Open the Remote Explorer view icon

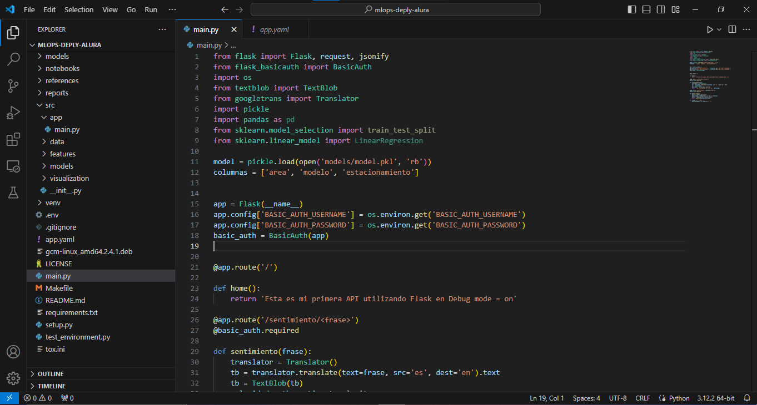pyautogui.click(x=13, y=166)
